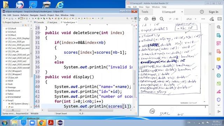Open Create PDF tool in Acrobat's right pane
This screenshot has height=126, width=224.
pyautogui.click(x=218, y=51)
